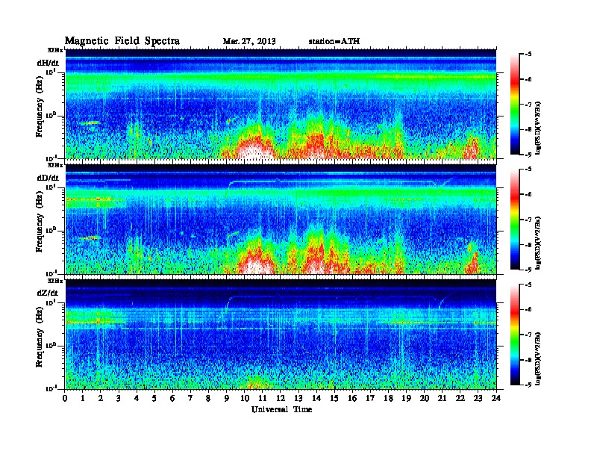Click hour 11 tick label on time axis
Screen dimensions: 591x457
point(263,398)
